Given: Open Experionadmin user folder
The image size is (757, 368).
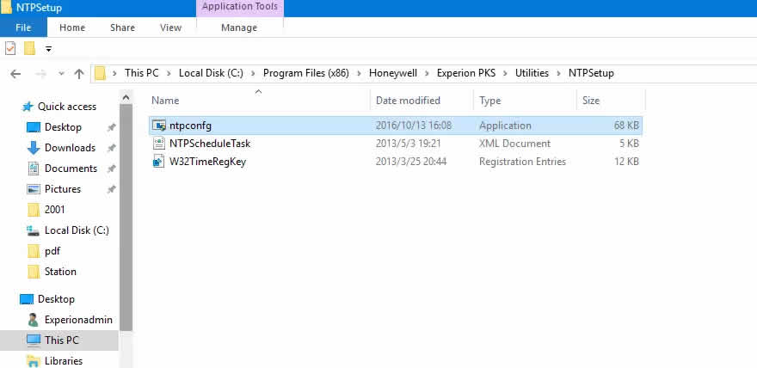Looking at the screenshot, I should 78,320.
